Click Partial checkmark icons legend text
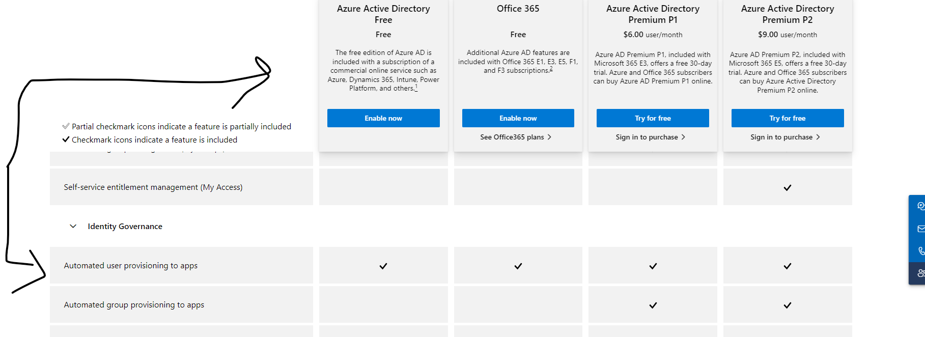The height and width of the screenshot is (337, 925). [x=182, y=127]
